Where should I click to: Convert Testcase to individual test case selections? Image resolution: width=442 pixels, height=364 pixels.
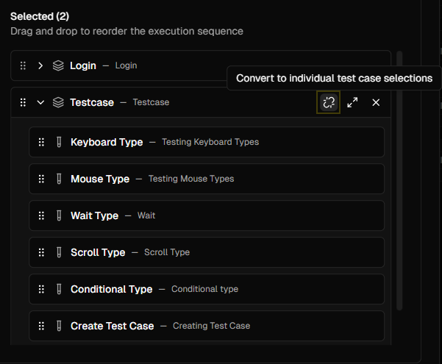[329, 102]
